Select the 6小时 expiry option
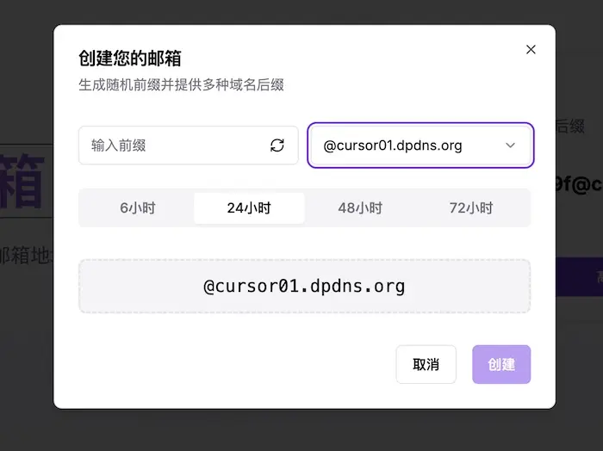 (138, 207)
